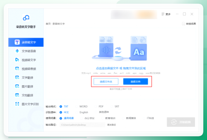
Task: Click the T icon beside 录音转文字
Action: 17,42
